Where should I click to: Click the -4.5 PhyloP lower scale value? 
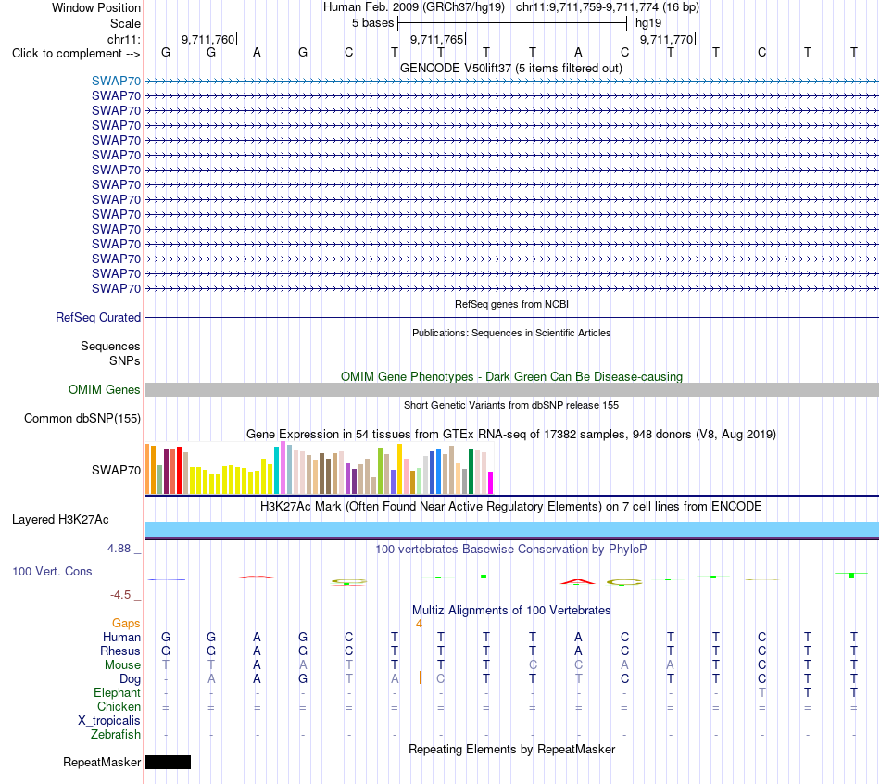[120, 595]
